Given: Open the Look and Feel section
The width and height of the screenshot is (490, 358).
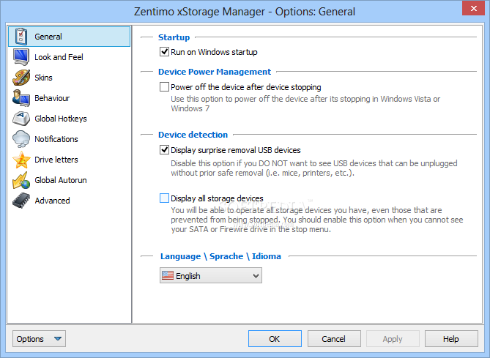Looking at the screenshot, I should pyautogui.click(x=59, y=57).
